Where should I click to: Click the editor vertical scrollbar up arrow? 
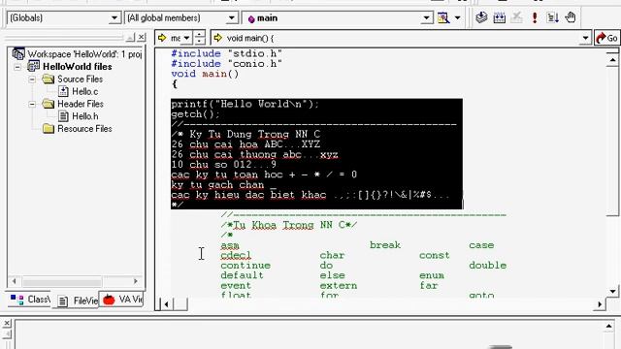point(612,60)
